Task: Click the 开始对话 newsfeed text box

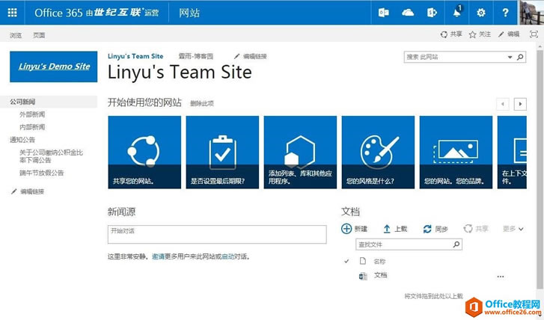Action: pos(217,235)
